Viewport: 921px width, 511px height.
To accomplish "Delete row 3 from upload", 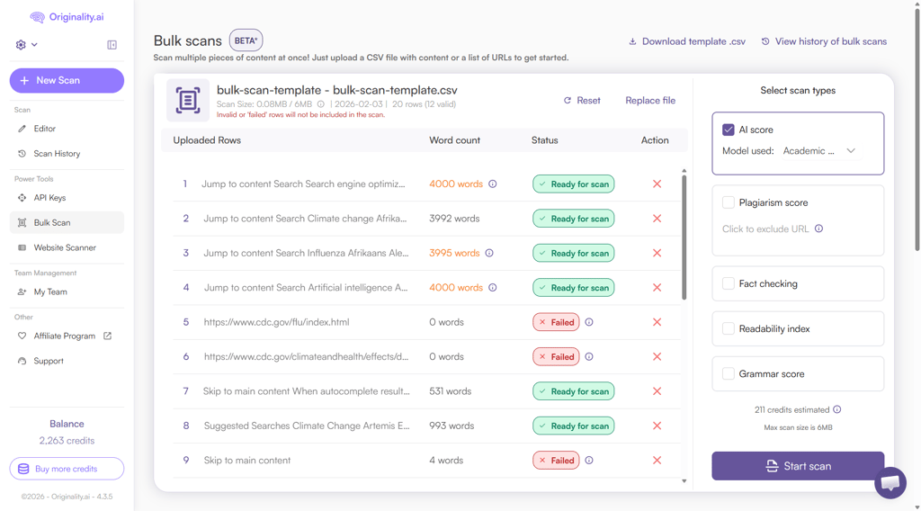I will pos(657,253).
